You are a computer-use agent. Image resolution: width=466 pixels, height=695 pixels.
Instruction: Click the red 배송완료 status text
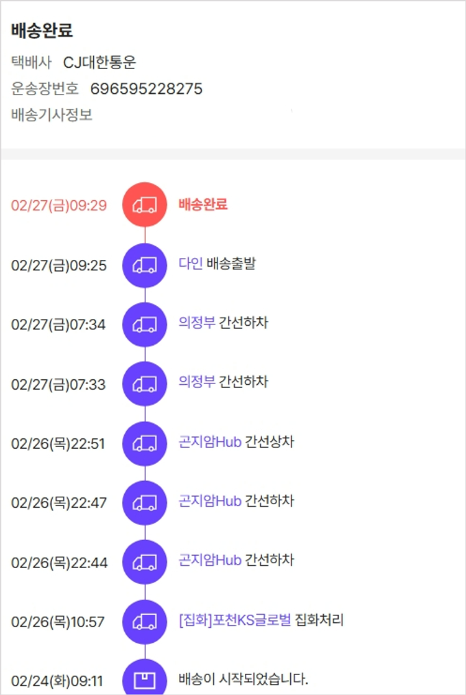point(203,204)
